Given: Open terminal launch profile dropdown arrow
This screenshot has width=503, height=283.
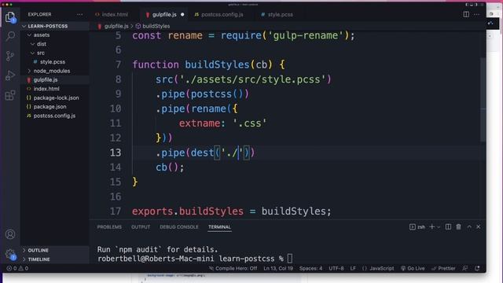Looking at the screenshot, I should [439, 227].
